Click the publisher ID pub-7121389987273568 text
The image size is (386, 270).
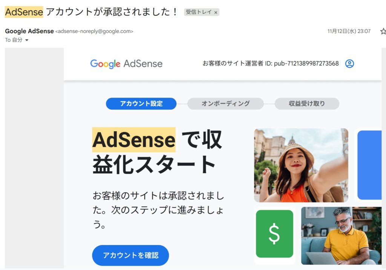point(306,64)
